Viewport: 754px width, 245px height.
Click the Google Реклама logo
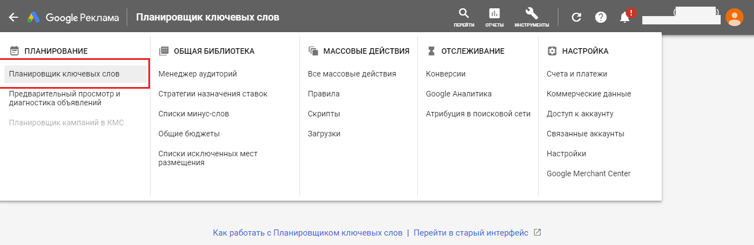point(73,17)
